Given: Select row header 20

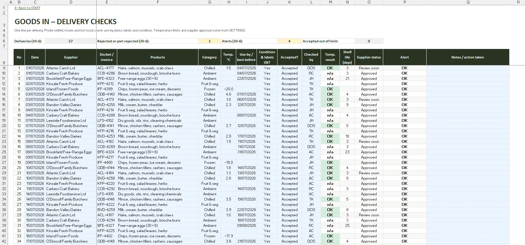Looking at the screenshot, I should (4, 126).
